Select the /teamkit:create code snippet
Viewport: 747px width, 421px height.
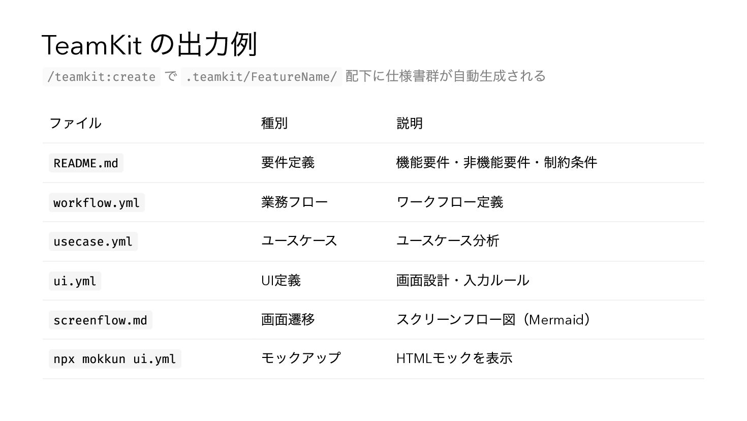101,77
